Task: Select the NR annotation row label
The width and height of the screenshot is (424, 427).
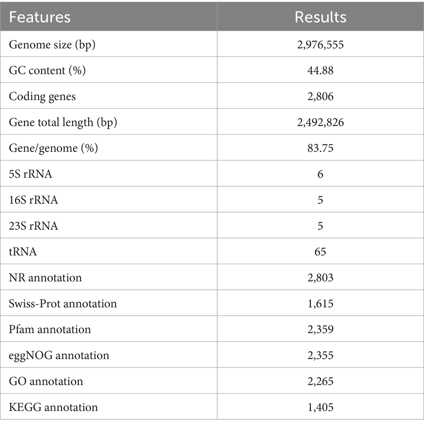Action: 46,278
